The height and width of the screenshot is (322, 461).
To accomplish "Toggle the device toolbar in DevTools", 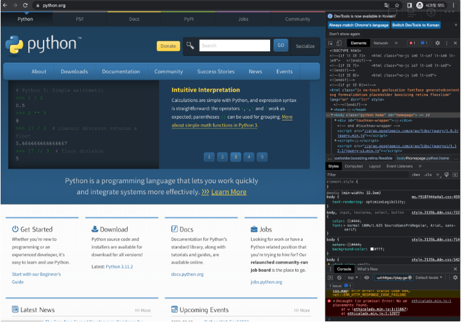I will (x=339, y=43).
